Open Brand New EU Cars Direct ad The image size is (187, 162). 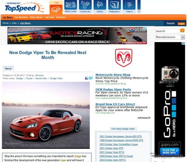[115, 104]
